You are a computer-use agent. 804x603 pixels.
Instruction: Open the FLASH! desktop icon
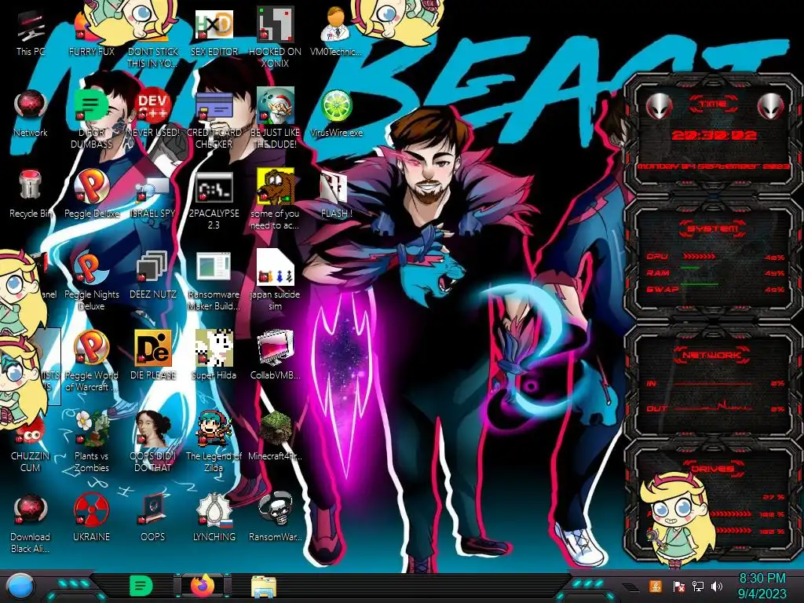336,195
